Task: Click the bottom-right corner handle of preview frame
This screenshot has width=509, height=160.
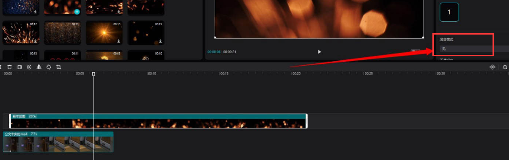Action: pyautogui.click(x=423, y=38)
